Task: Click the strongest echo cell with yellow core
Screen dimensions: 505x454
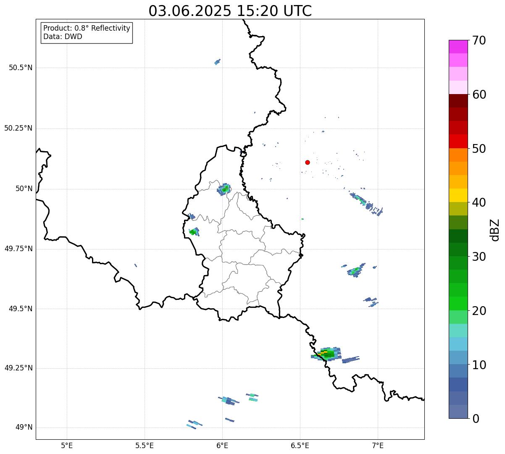Action: [327, 354]
